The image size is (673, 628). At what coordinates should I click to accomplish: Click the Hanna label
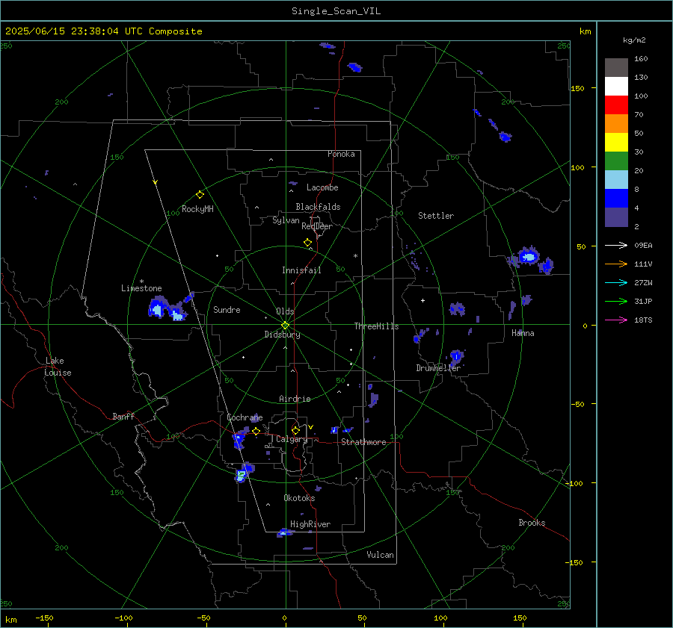click(x=523, y=333)
